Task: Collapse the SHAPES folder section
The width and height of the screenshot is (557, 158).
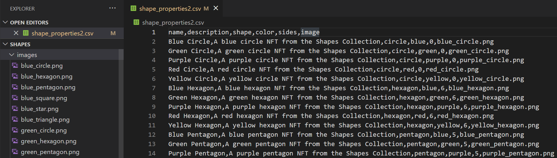Action: (x=5, y=44)
